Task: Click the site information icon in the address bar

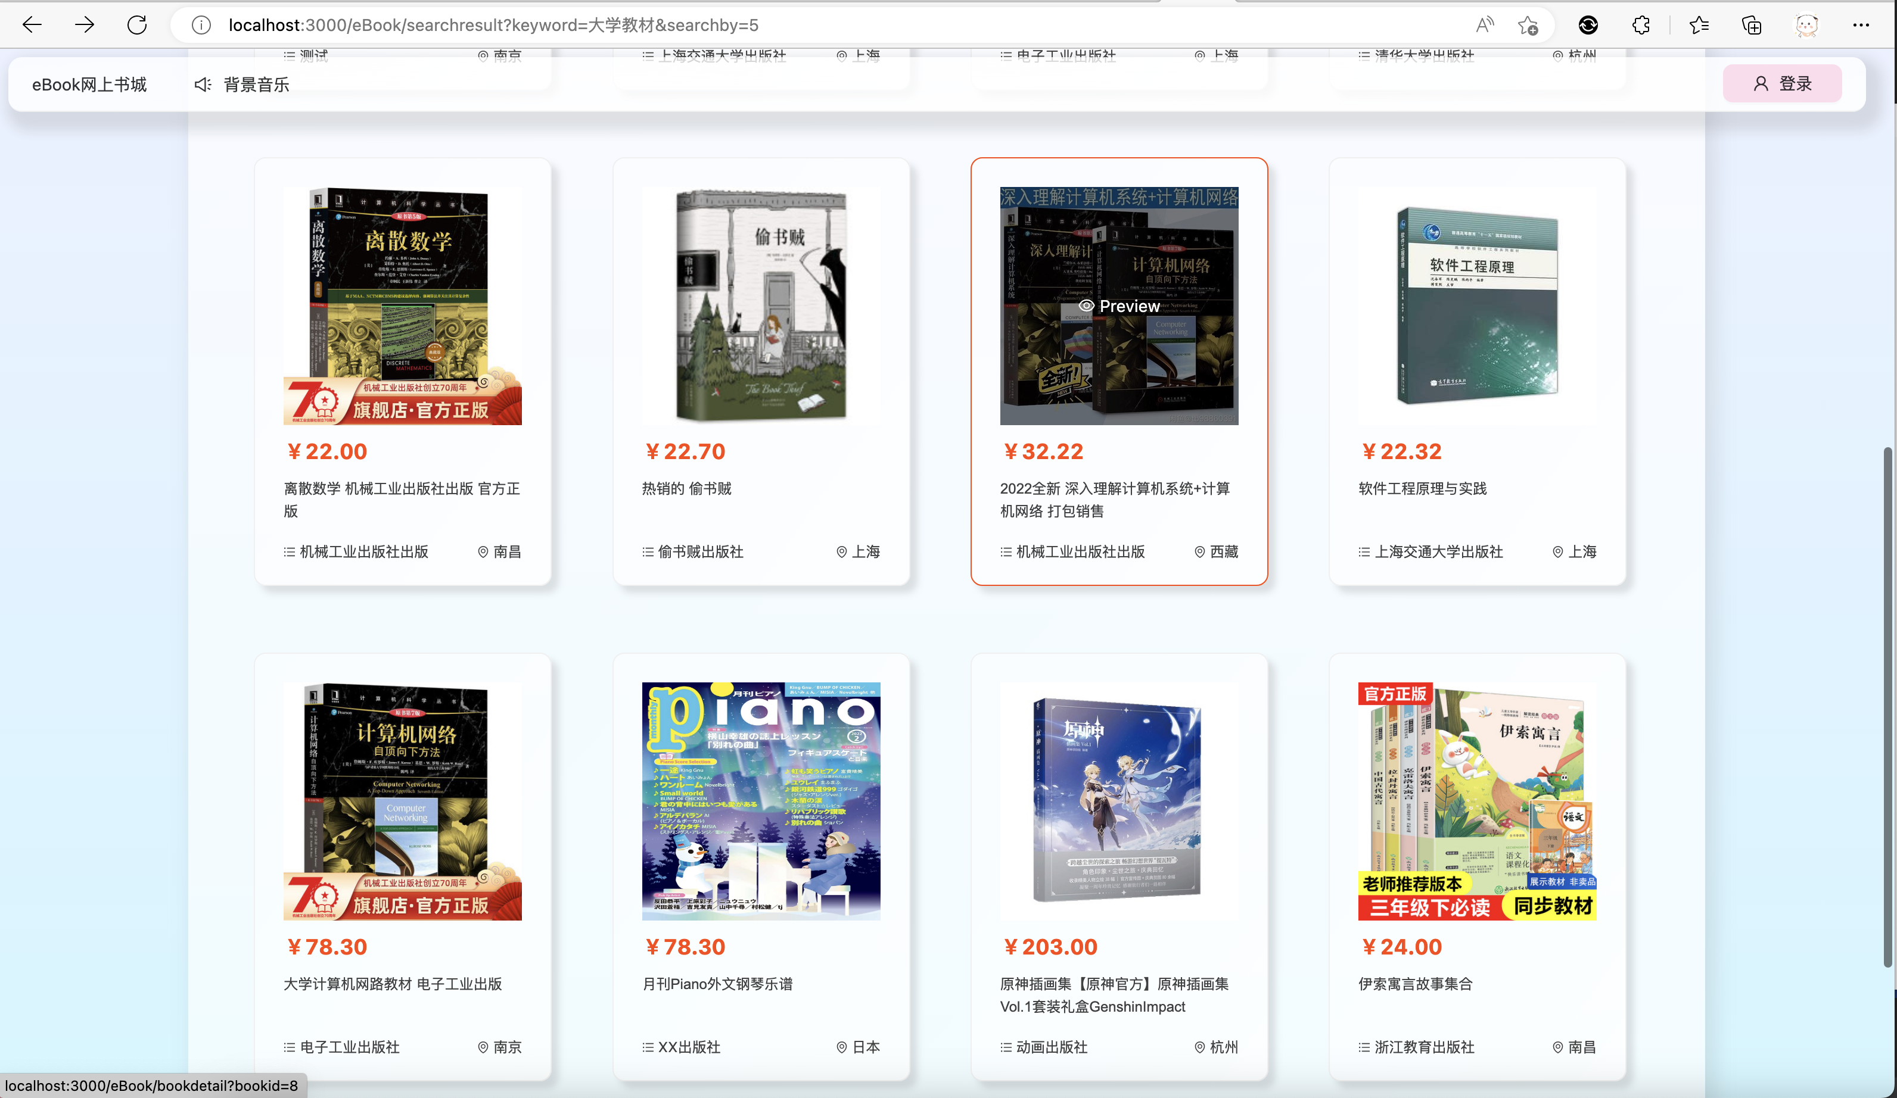Action: [200, 25]
